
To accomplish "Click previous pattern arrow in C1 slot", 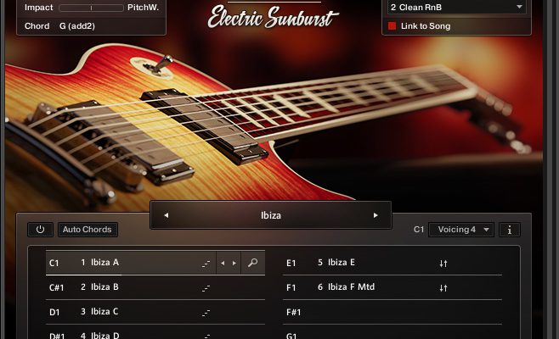I will click(223, 264).
